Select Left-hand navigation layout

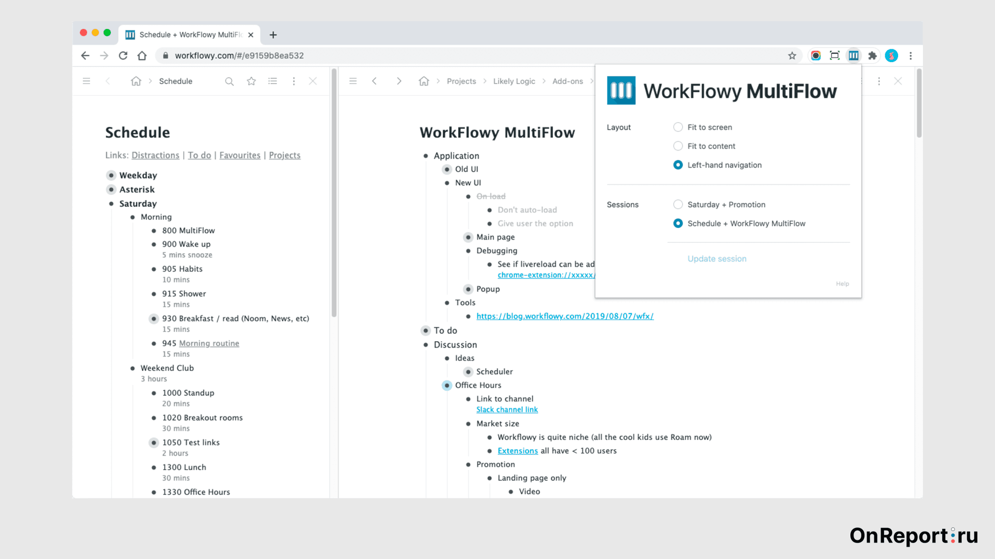click(678, 165)
